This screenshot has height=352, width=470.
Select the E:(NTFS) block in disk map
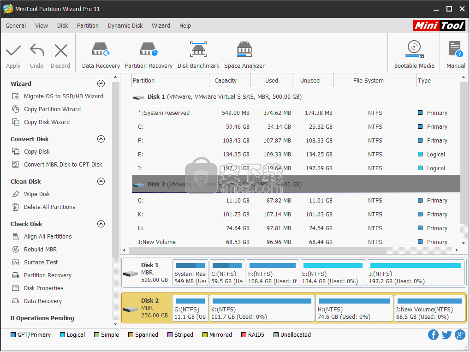[x=333, y=273]
